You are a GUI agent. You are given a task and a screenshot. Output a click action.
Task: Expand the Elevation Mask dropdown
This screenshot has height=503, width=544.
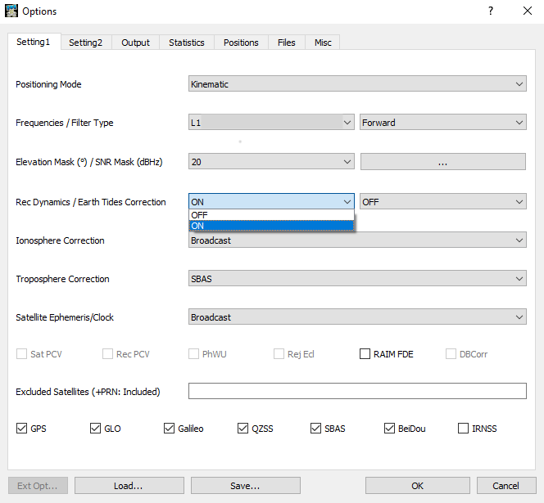271,161
